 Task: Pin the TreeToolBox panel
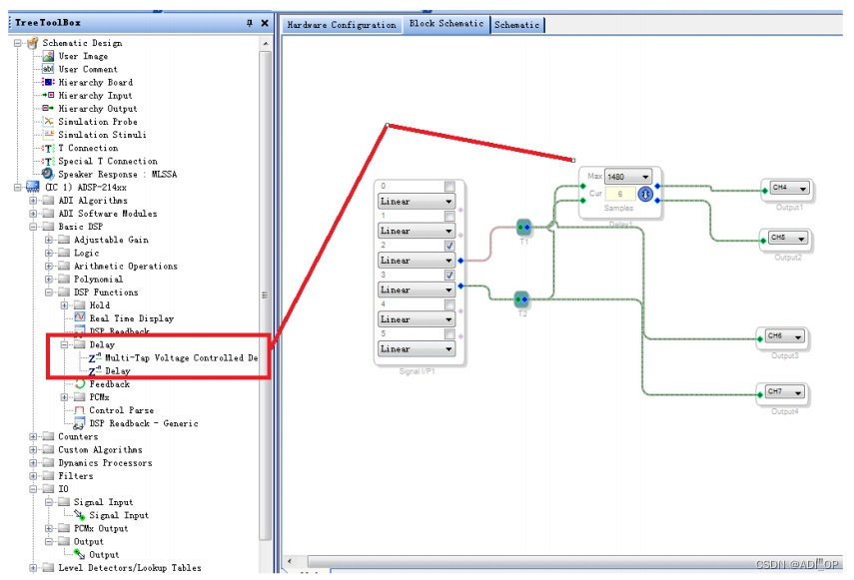(250, 23)
